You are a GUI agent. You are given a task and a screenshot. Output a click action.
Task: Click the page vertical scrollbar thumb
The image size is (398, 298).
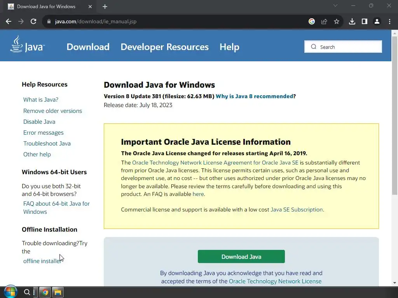[395, 116]
